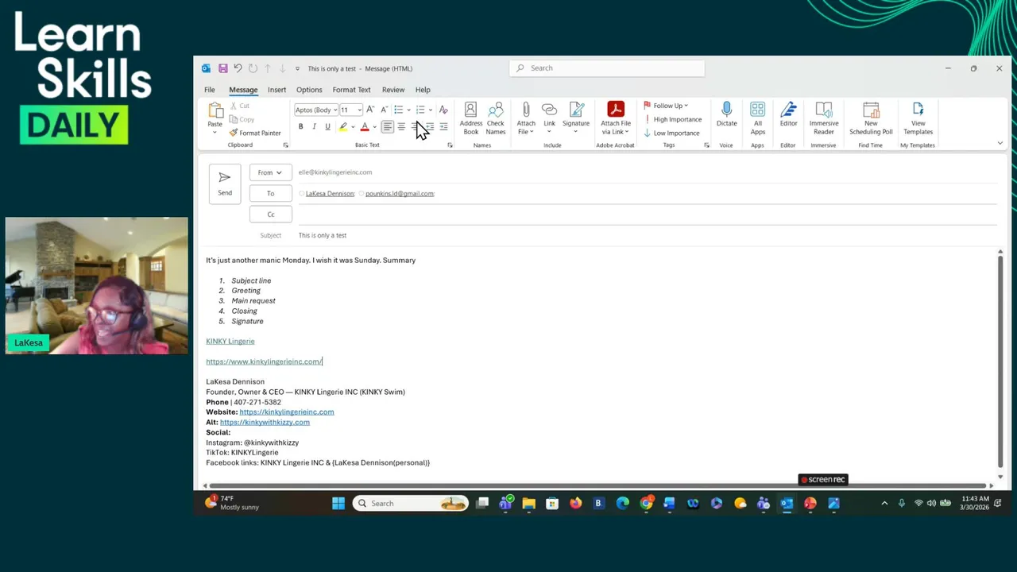Open the File menu
The height and width of the screenshot is (572, 1017).
coord(209,90)
